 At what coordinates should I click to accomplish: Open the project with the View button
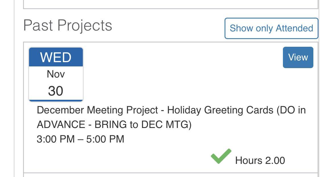point(298,57)
